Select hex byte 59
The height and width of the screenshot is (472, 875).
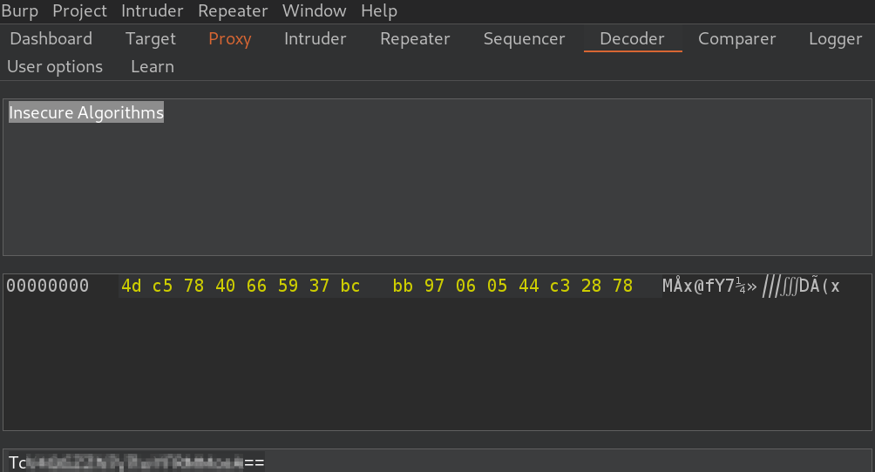coord(288,286)
